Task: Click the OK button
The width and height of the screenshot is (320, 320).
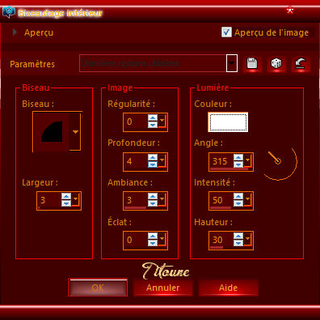Action: pyautogui.click(x=98, y=288)
